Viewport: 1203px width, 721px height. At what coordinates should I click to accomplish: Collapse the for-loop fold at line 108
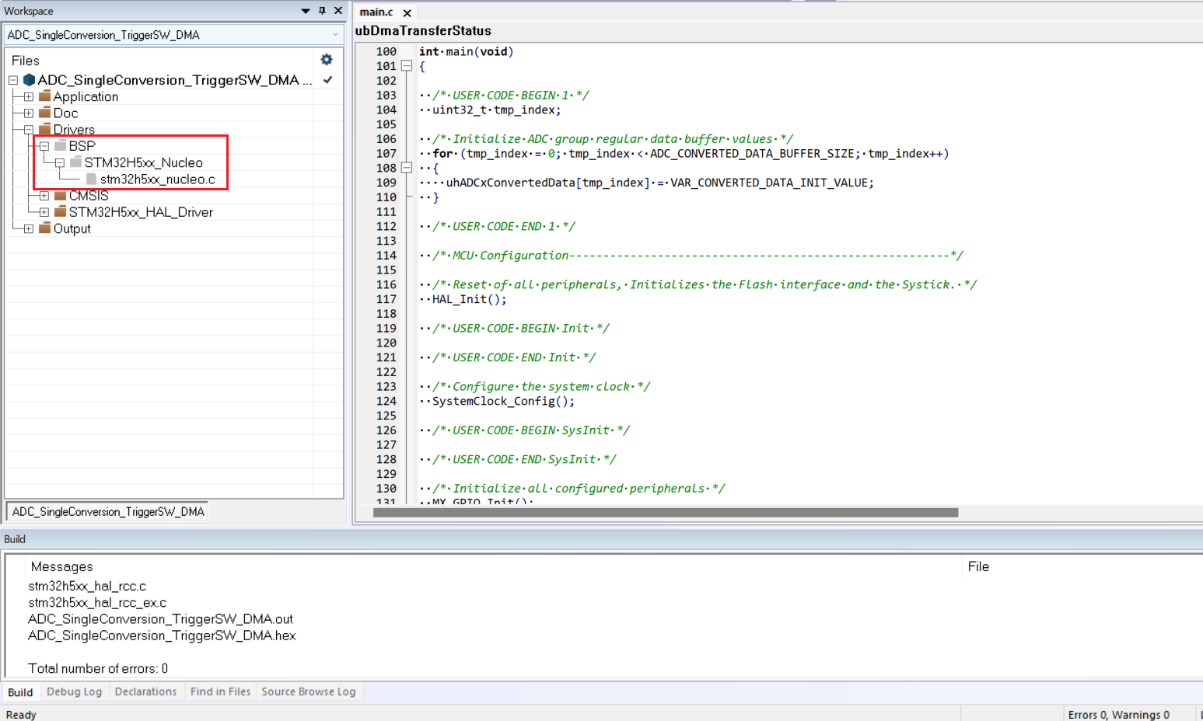click(406, 168)
